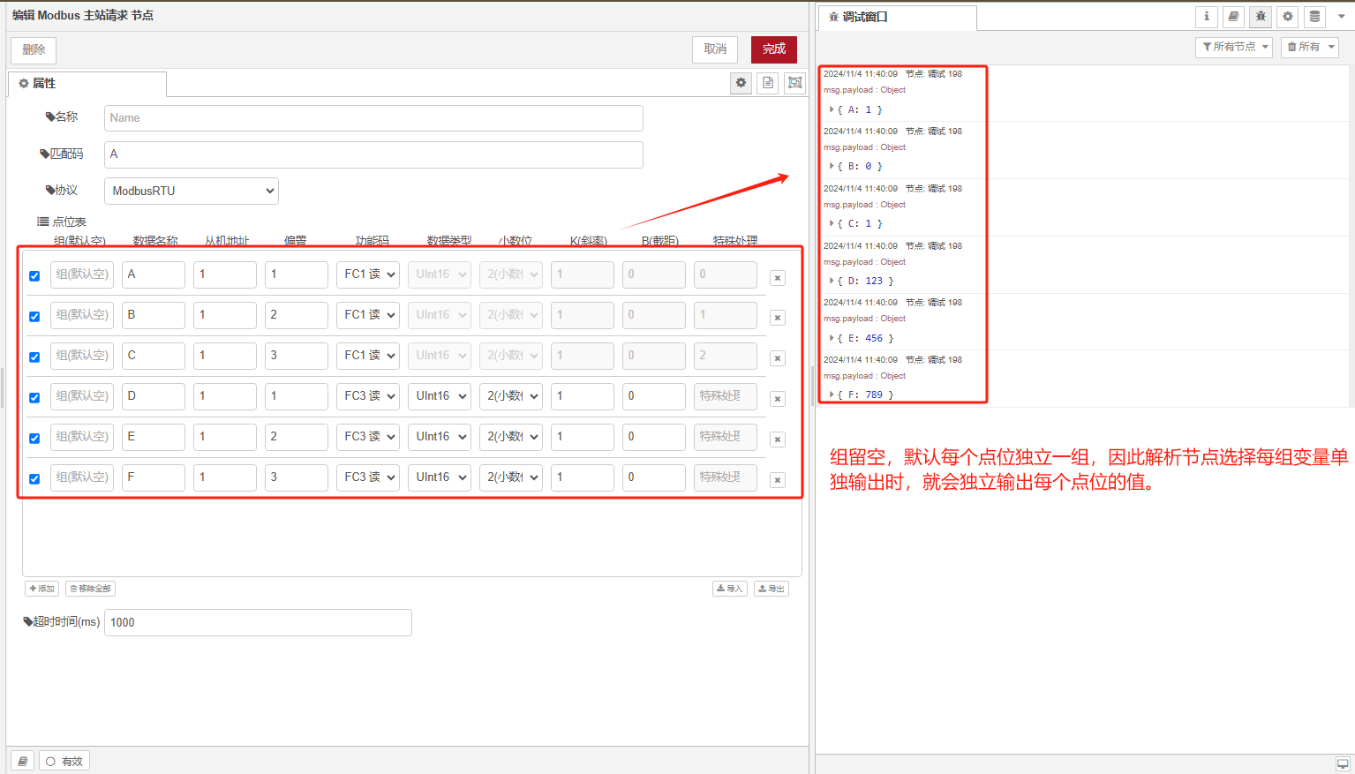
Task: Open the FC3 function code dropdown for row D
Action: click(368, 396)
